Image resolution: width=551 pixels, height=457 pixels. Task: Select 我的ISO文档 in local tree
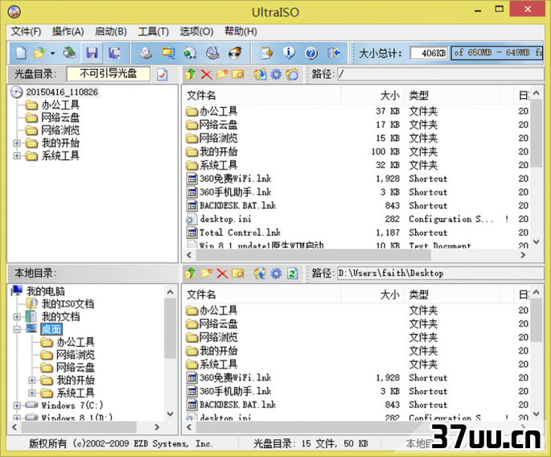pyautogui.click(x=68, y=304)
